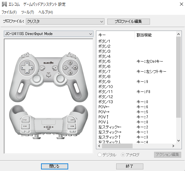Click the 閉じる button

[55, 166]
